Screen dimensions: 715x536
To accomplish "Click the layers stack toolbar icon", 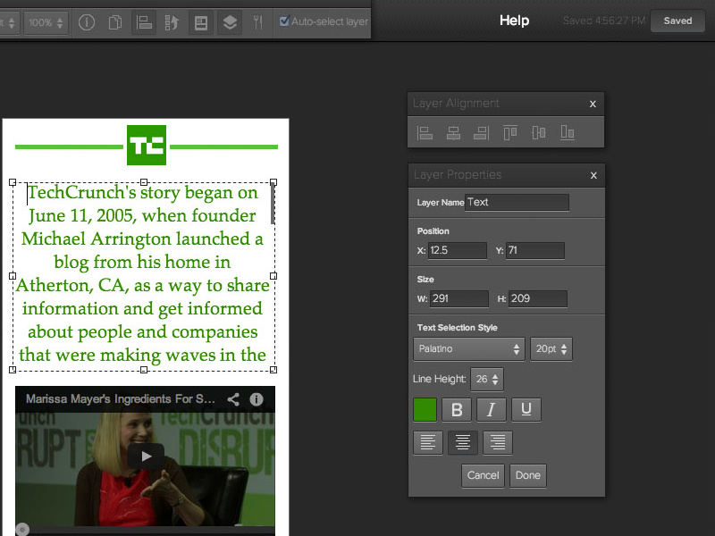I will tap(230, 22).
